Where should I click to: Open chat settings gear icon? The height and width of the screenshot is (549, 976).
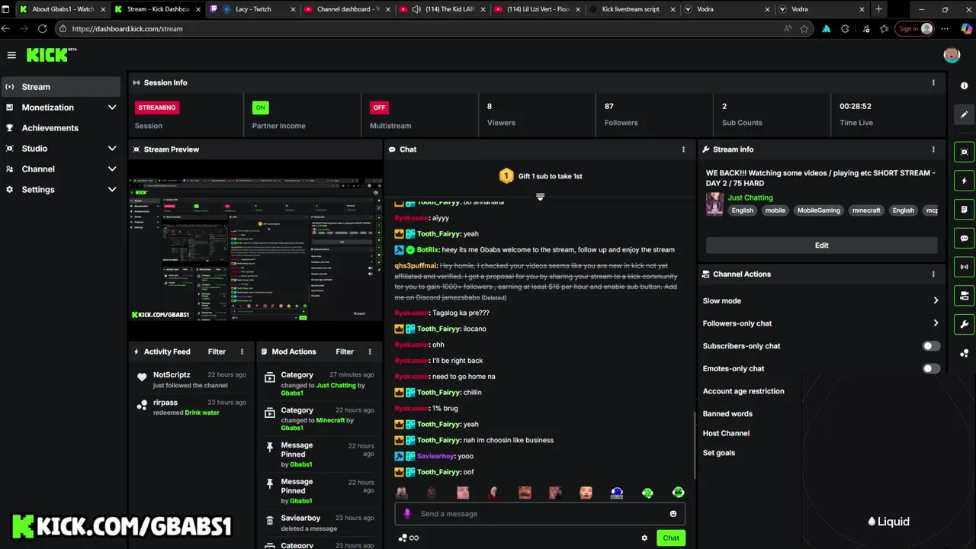click(x=644, y=538)
